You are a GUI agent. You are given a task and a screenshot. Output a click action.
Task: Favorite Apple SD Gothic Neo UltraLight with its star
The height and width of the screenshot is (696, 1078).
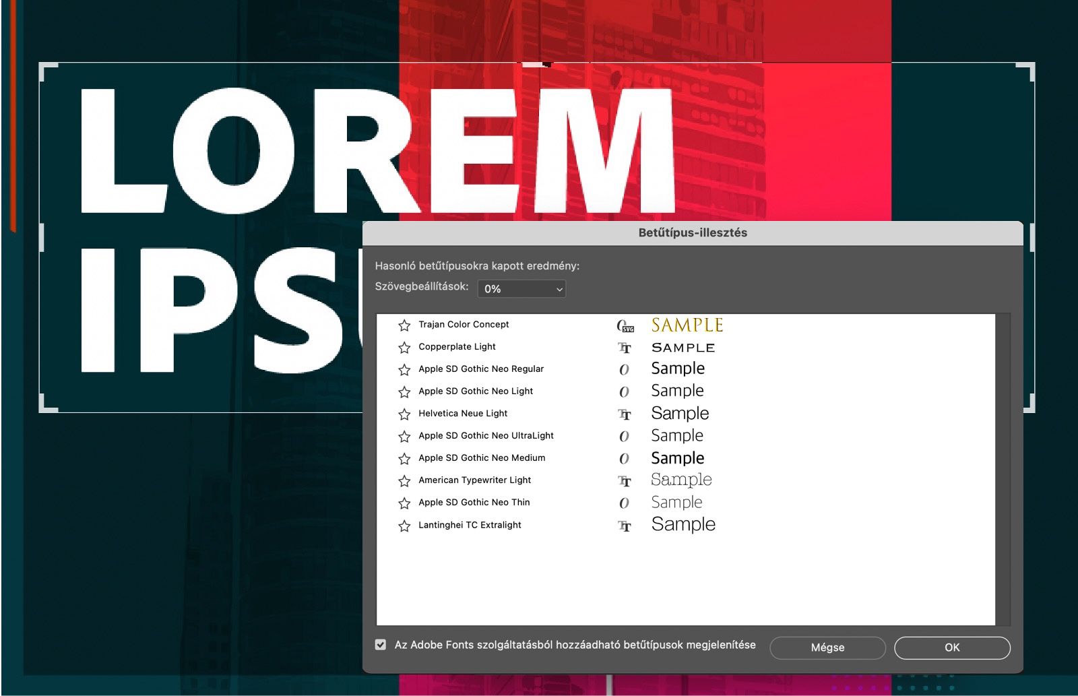[404, 437]
